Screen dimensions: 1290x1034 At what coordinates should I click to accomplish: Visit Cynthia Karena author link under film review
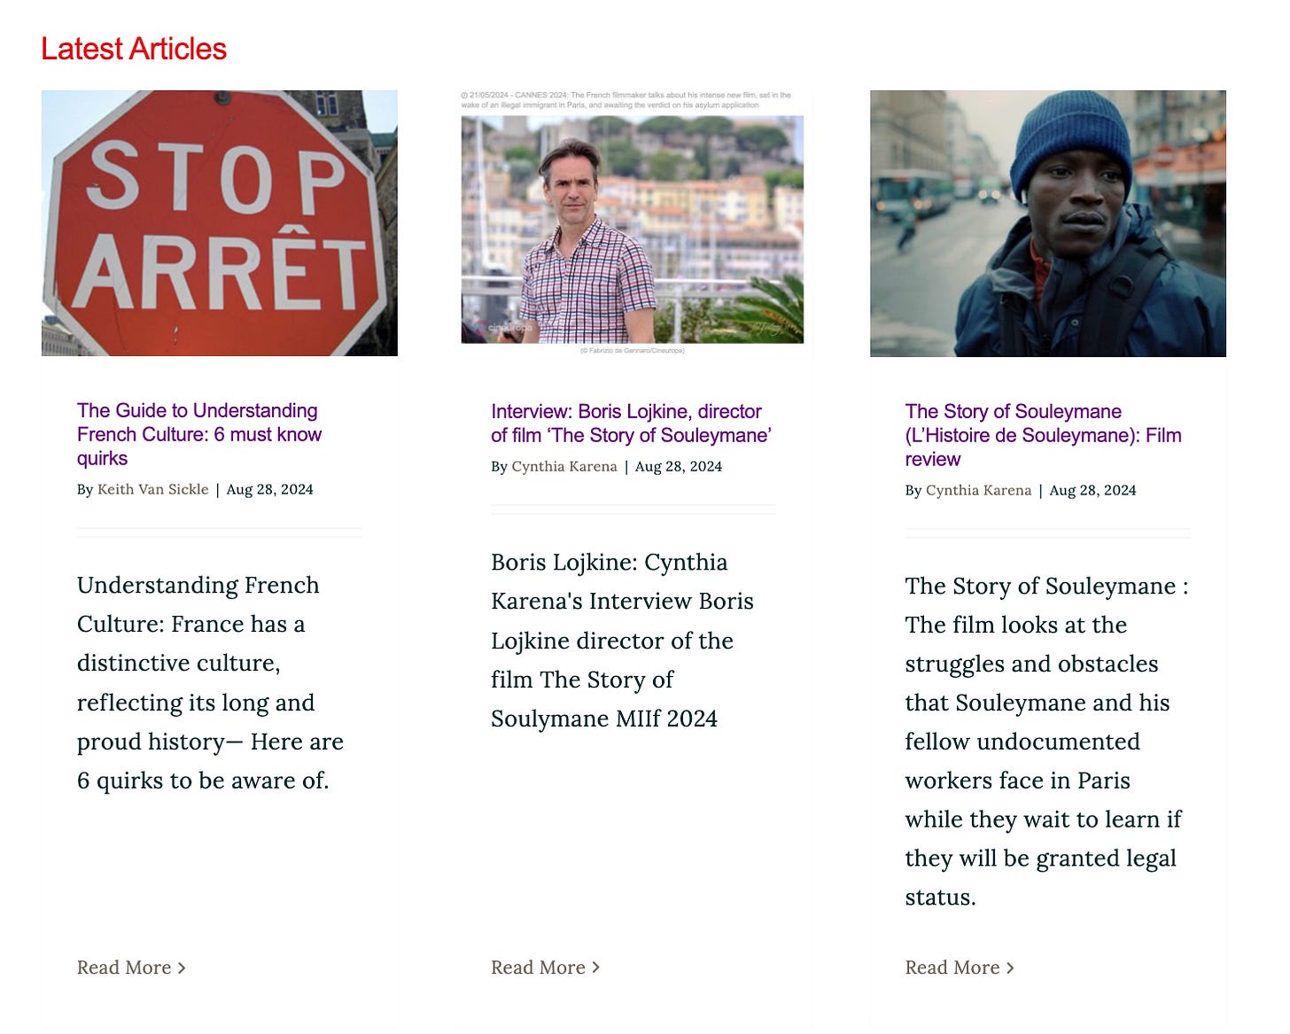coord(978,490)
